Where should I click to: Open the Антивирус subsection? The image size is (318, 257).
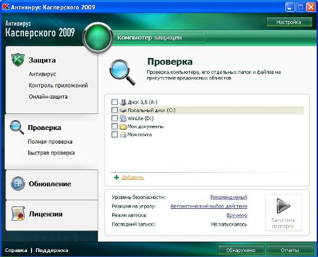43,74
